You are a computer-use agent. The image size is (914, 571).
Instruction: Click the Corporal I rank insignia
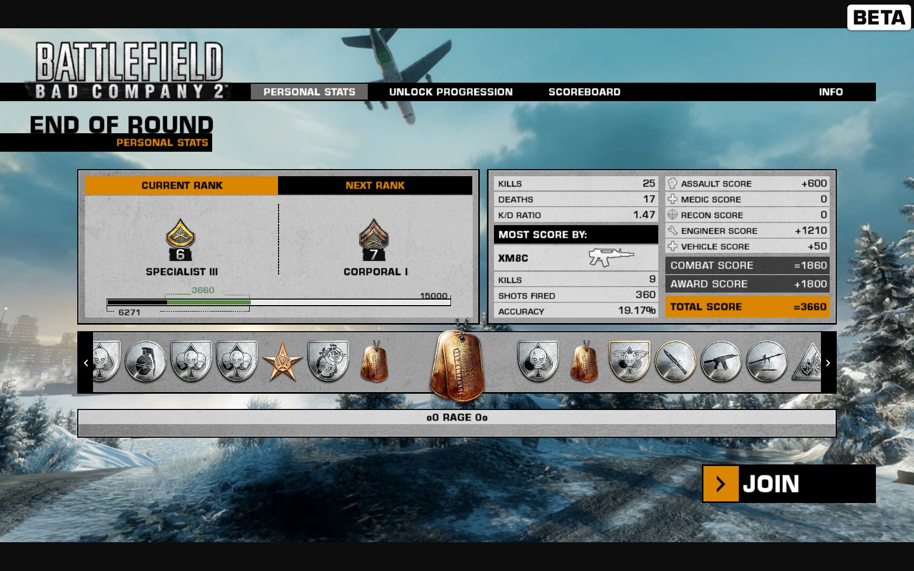[374, 240]
